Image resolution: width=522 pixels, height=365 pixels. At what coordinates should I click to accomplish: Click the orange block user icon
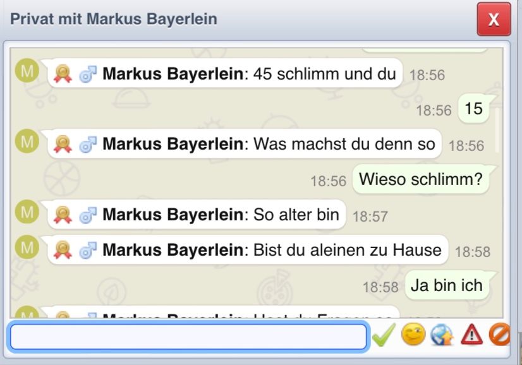pos(499,334)
